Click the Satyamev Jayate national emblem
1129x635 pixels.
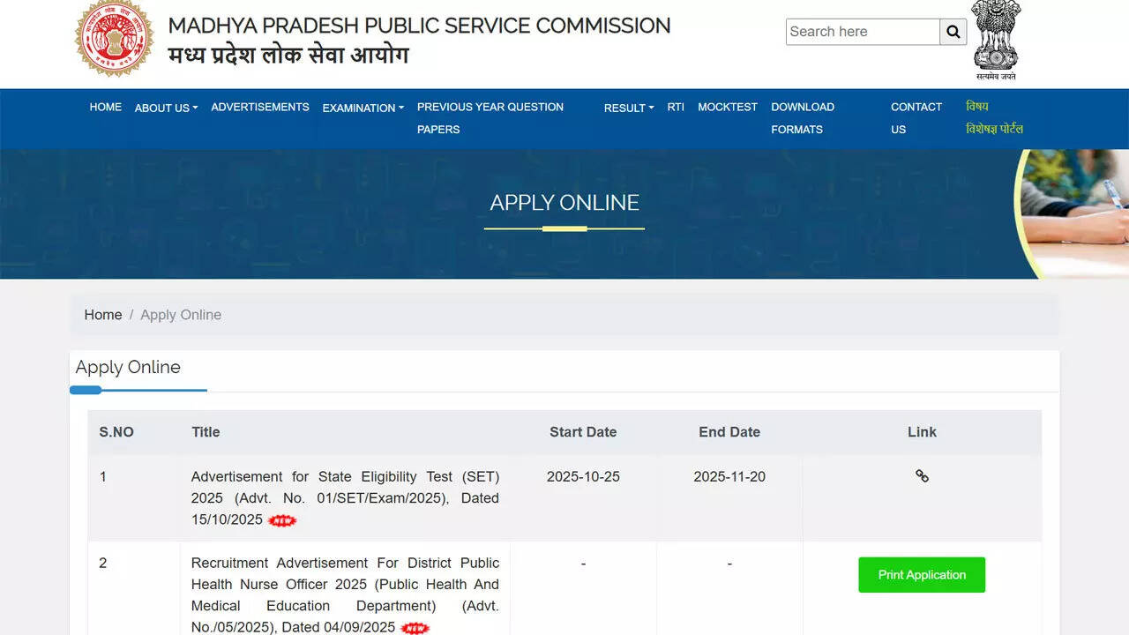tap(996, 35)
